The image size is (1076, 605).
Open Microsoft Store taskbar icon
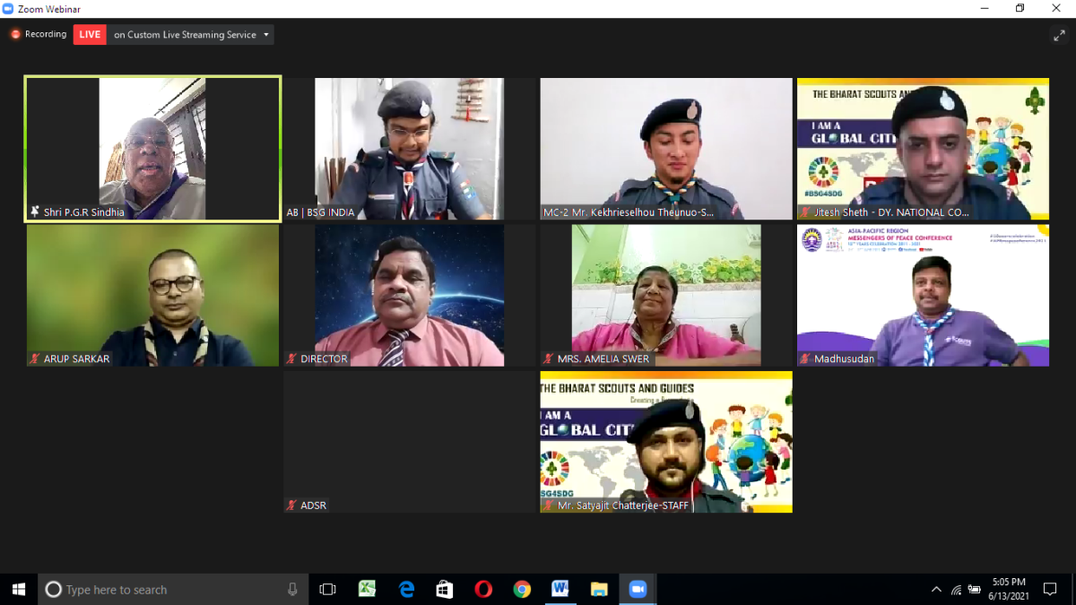click(x=445, y=589)
